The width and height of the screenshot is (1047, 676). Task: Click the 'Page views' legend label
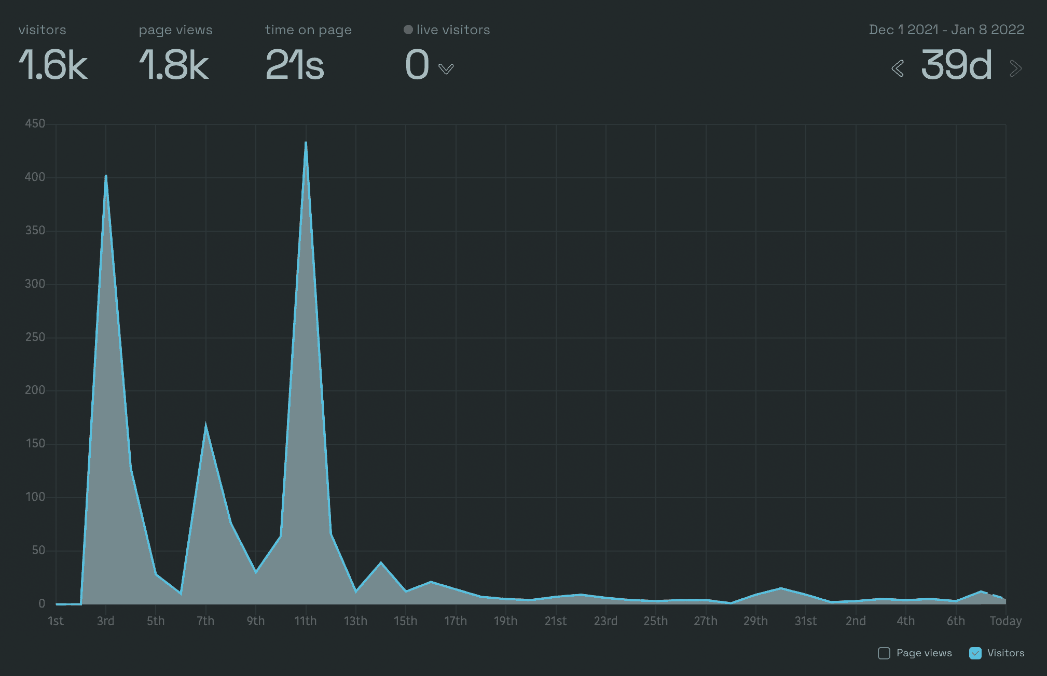click(x=924, y=653)
